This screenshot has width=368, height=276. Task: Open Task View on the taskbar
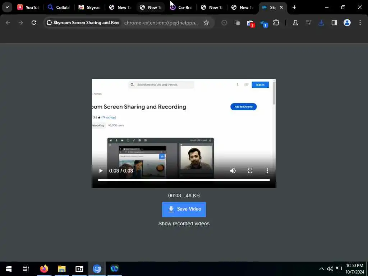pyautogui.click(x=26, y=269)
